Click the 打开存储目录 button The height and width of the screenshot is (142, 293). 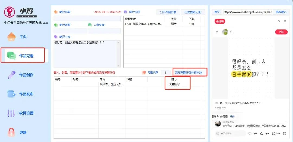168,12
